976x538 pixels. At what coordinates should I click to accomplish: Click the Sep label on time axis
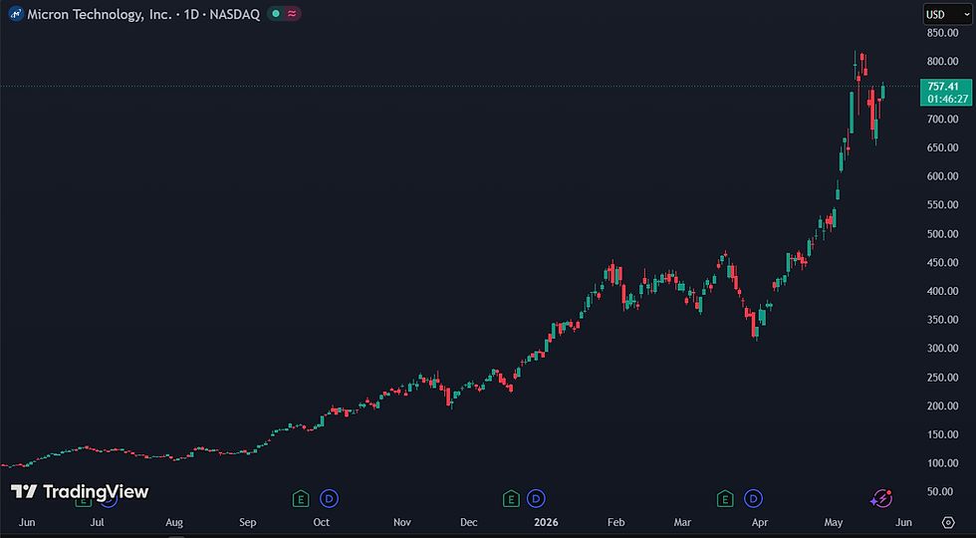pos(247,522)
